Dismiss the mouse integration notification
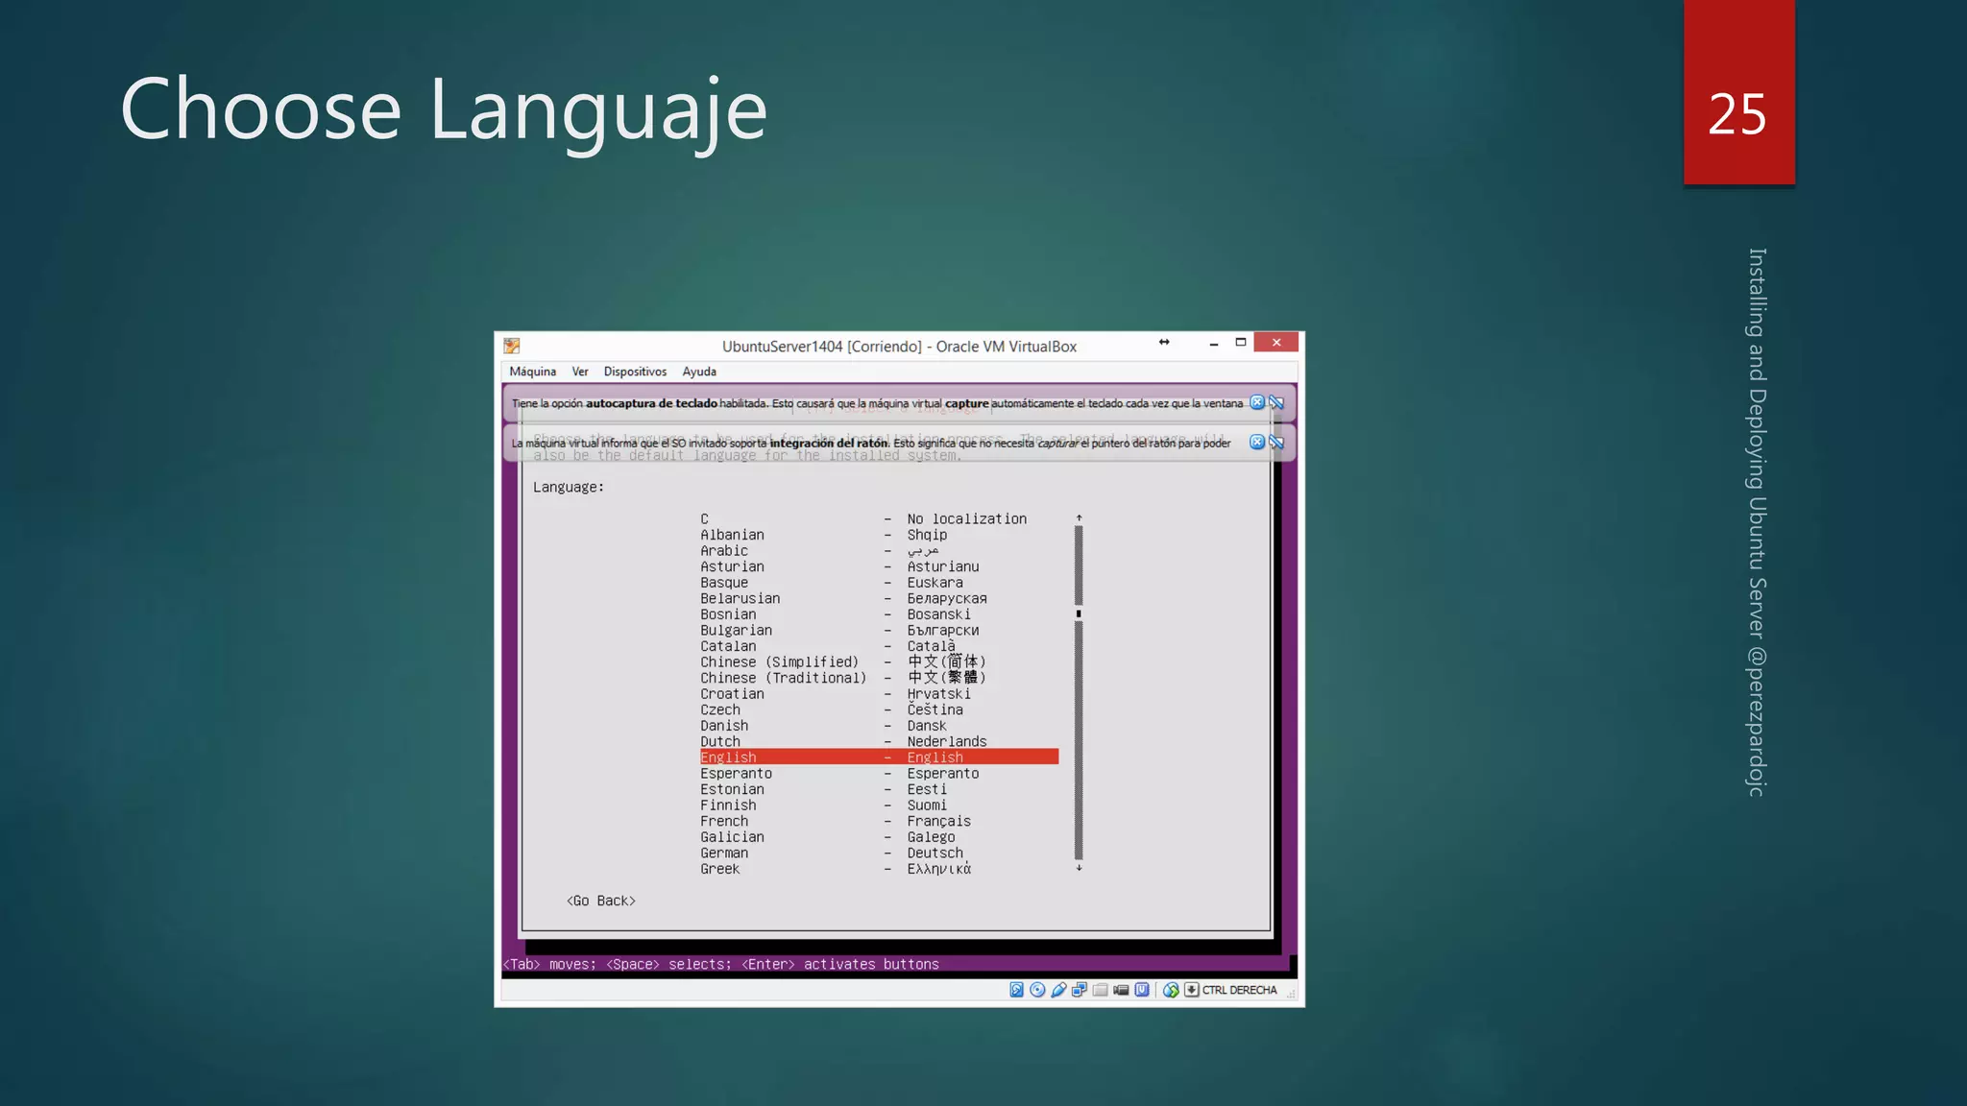Screen dimensions: 1967x1106 pos(1257,442)
